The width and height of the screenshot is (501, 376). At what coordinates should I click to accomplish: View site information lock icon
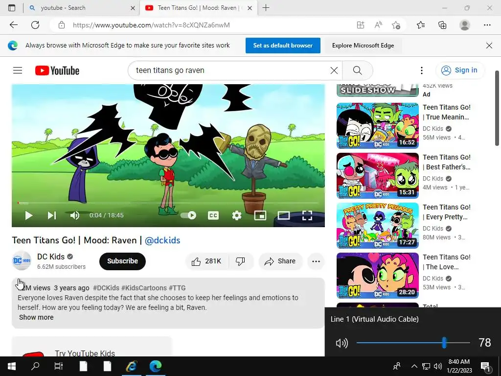pos(62,25)
